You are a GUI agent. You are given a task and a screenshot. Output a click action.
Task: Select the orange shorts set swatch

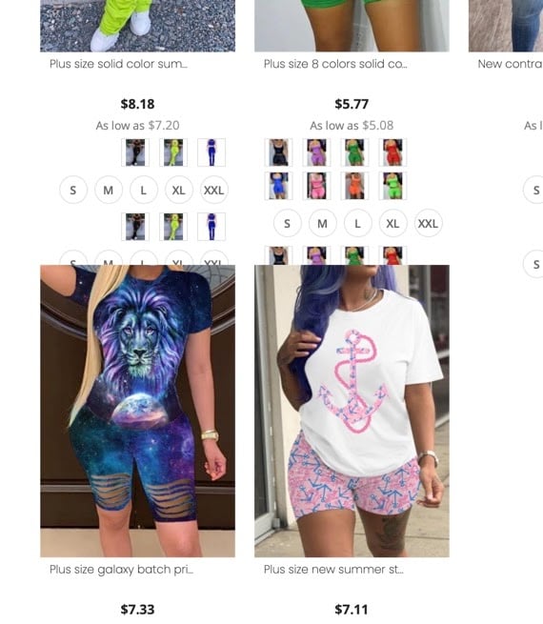point(354,186)
